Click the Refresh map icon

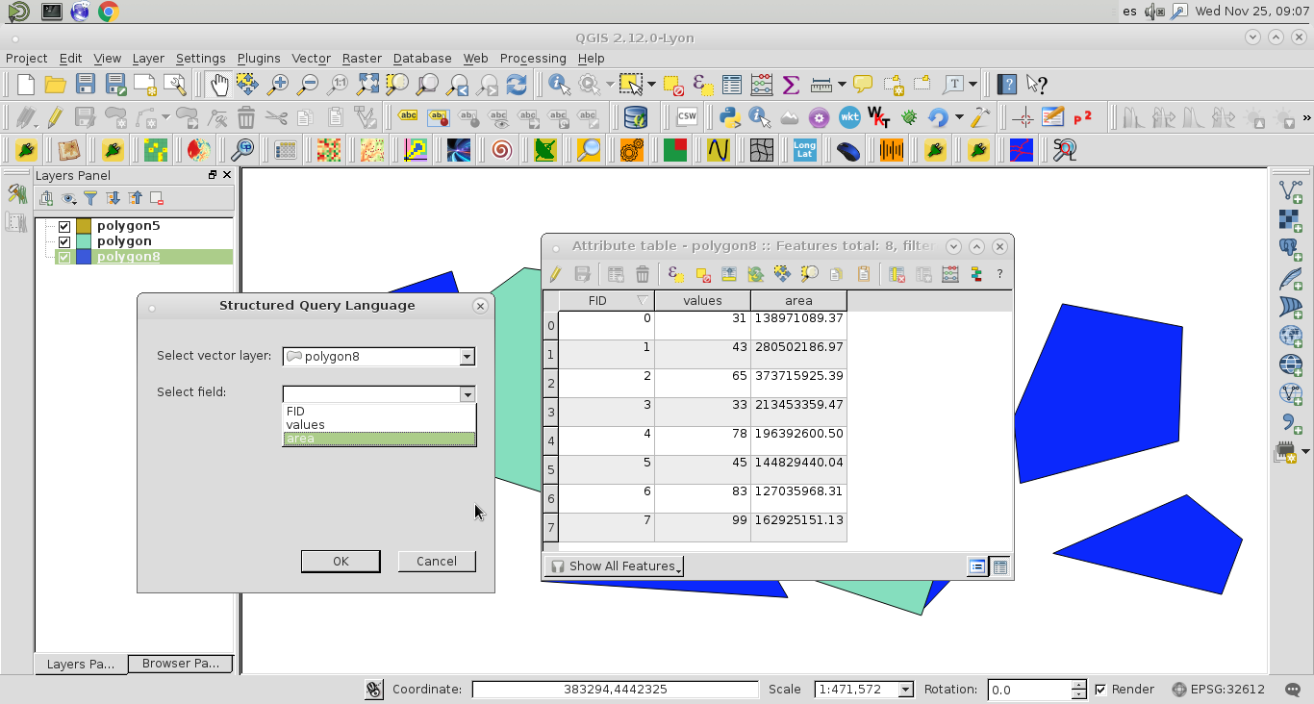point(517,85)
